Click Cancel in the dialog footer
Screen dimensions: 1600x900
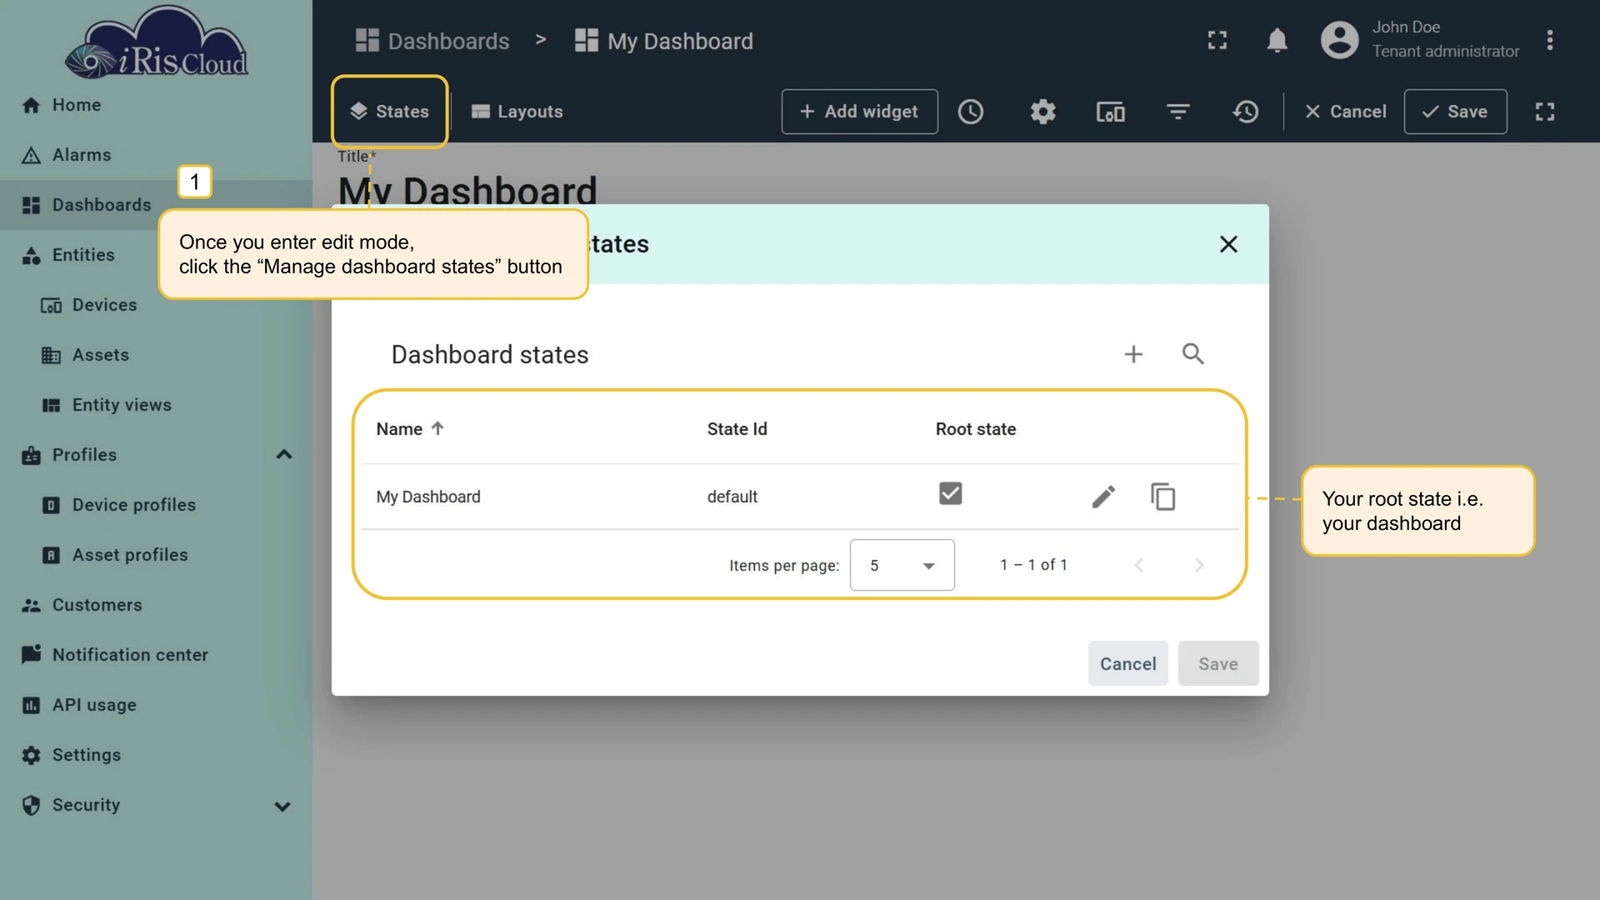(x=1127, y=664)
